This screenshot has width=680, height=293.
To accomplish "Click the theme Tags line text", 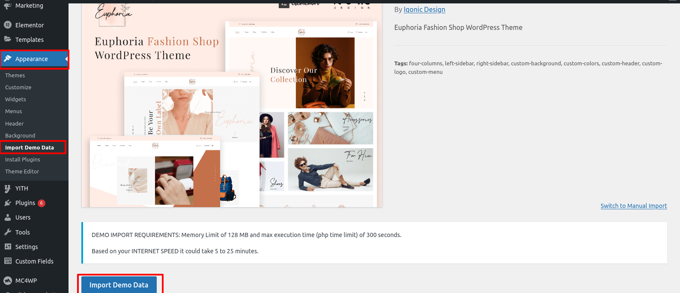I will [x=528, y=67].
